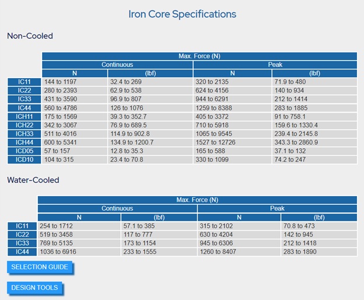
Task: Click the ICD10 model row label
Action: click(24, 159)
